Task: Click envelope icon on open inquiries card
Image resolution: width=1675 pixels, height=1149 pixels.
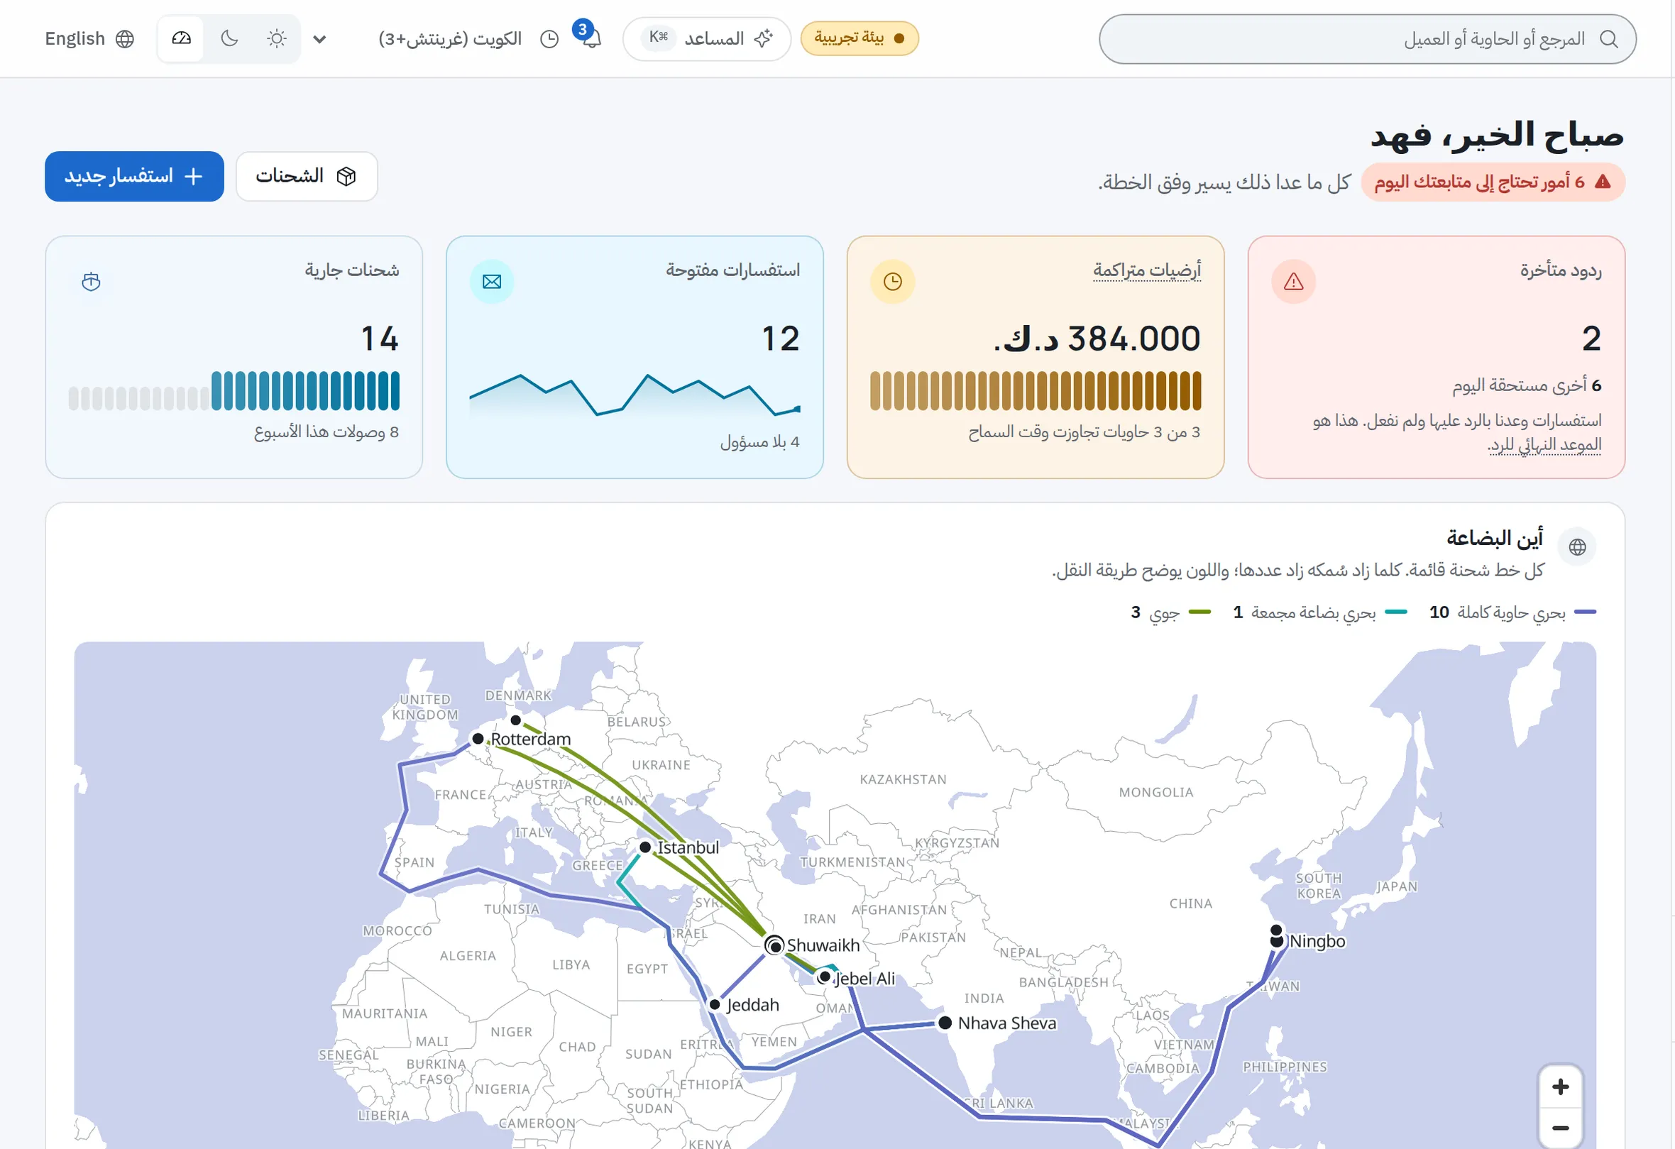Action: [492, 282]
